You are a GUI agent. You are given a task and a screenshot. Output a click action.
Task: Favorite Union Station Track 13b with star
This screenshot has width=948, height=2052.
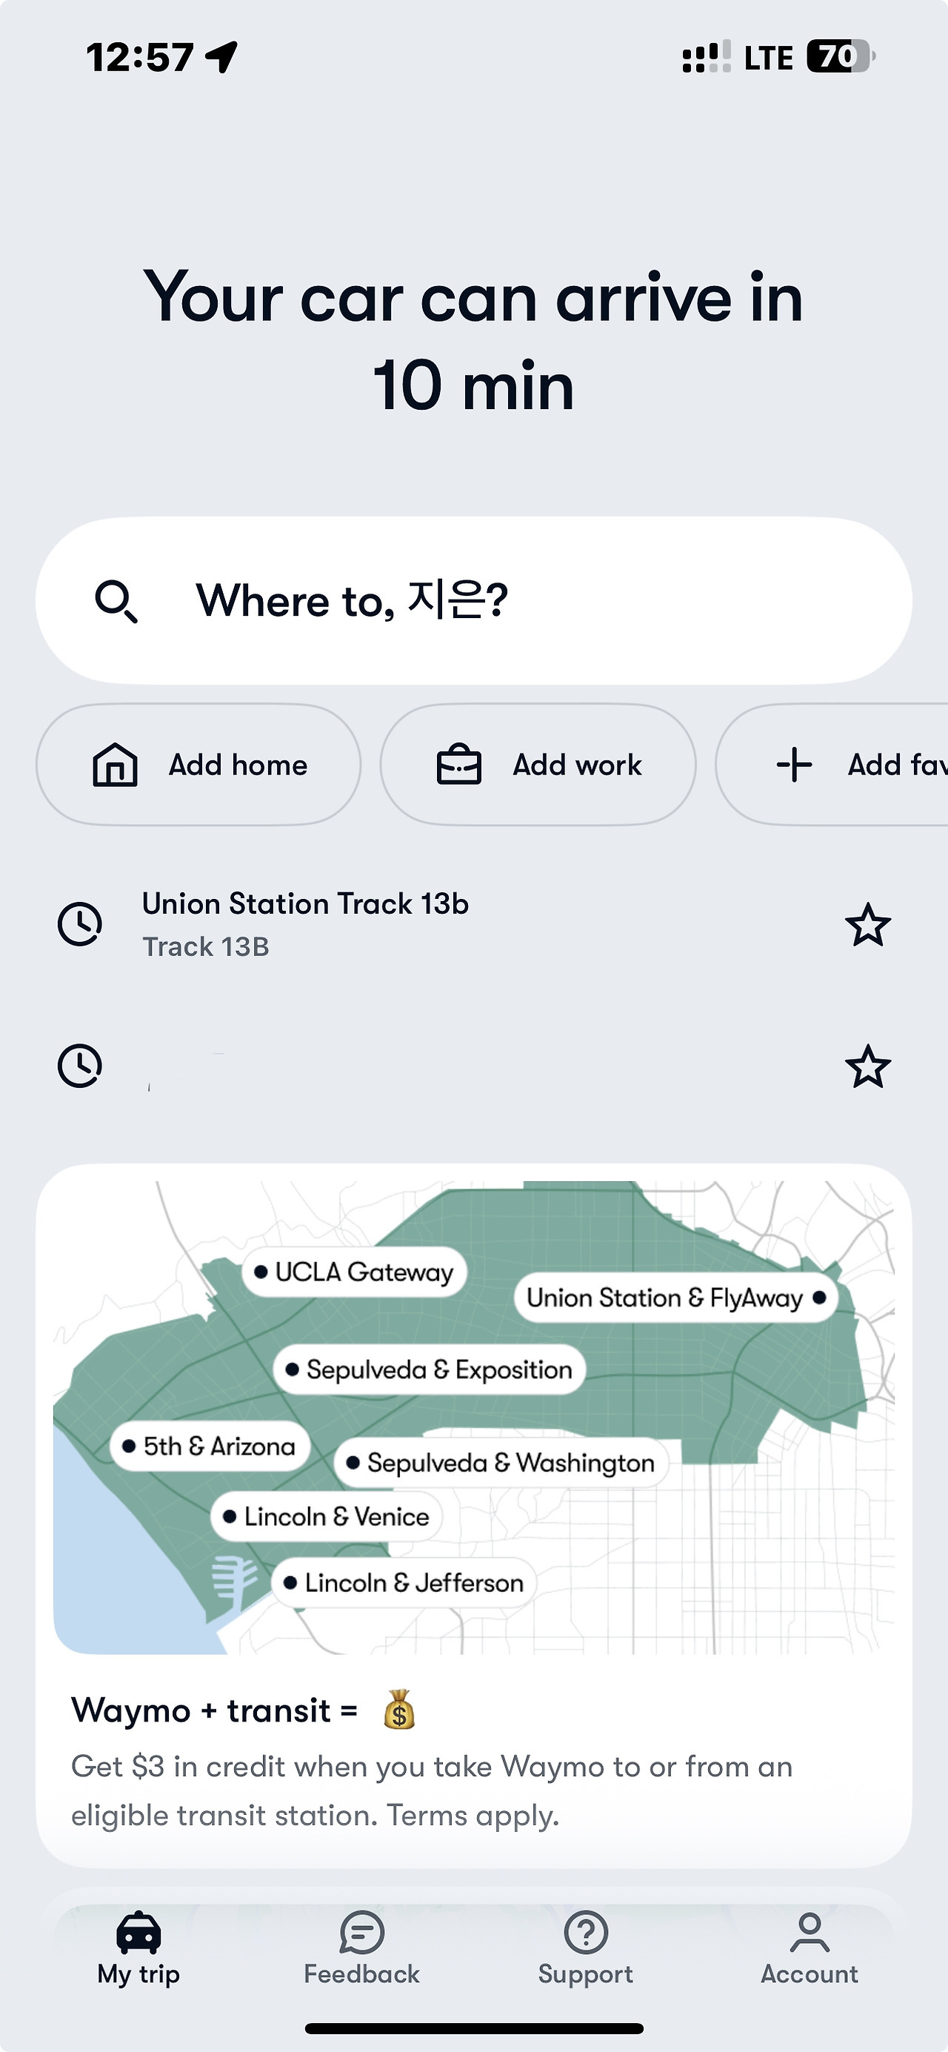(x=867, y=925)
